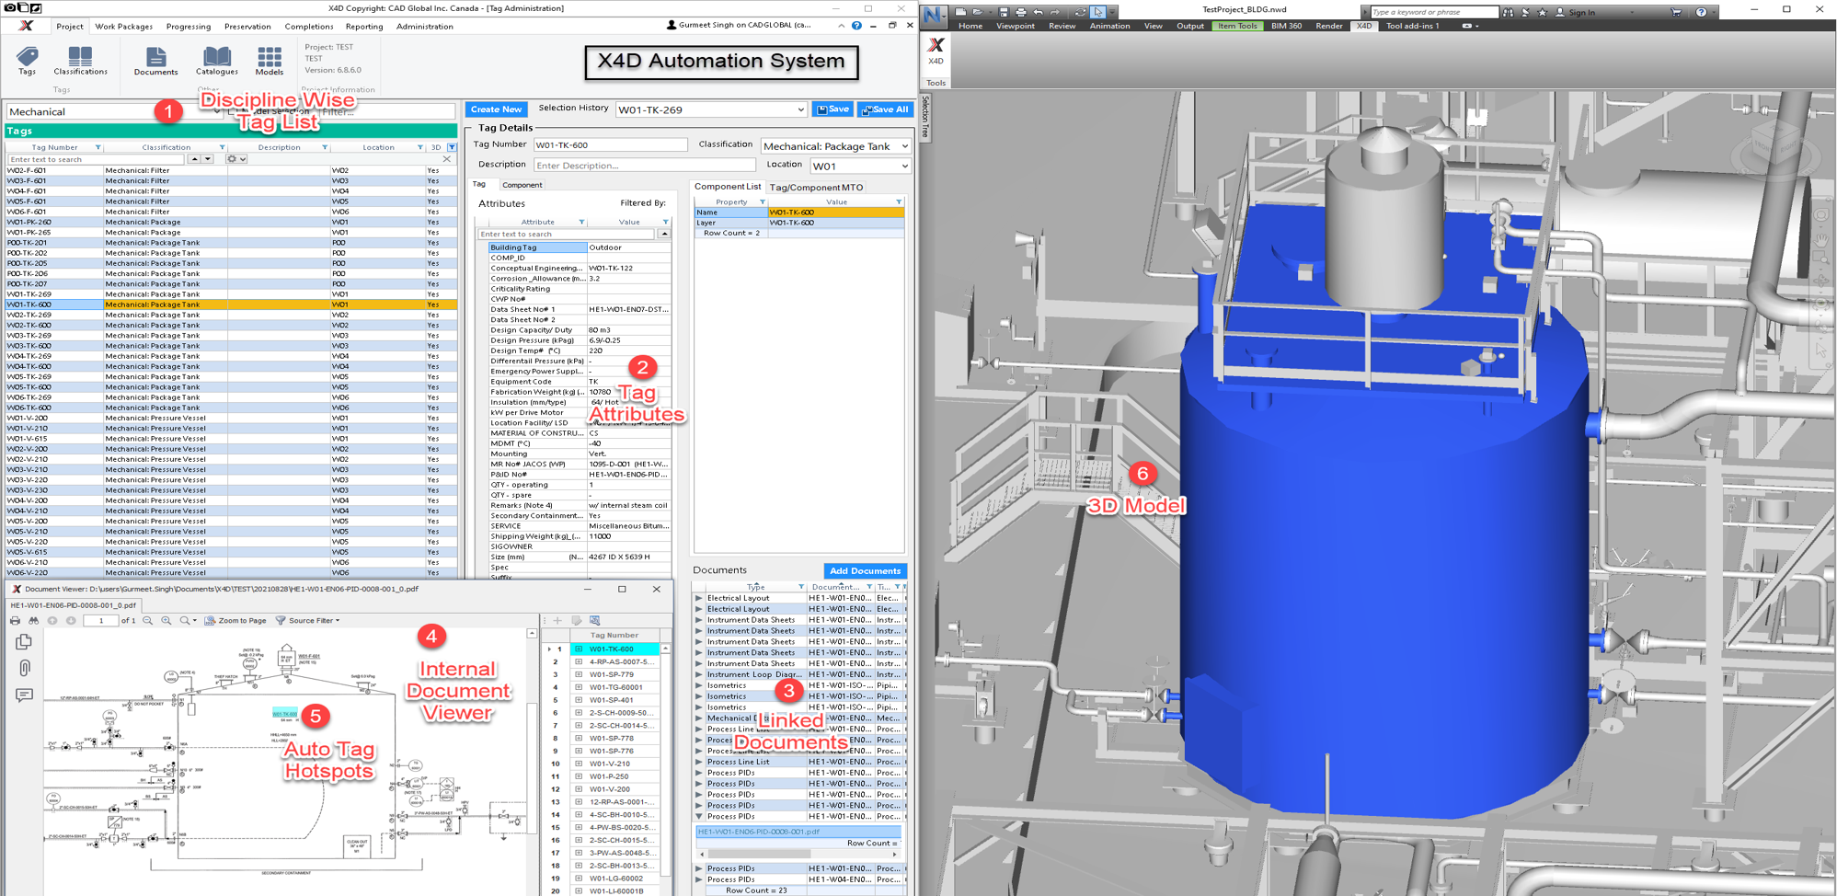1837x896 pixels.
Task: Click zoom in magnifier in Document Viewer
Action: pos(166,621)
